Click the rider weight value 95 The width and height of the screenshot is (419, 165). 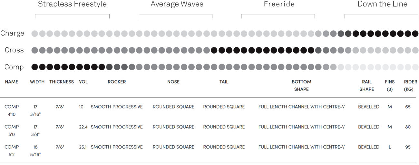[x=408, y=147]
